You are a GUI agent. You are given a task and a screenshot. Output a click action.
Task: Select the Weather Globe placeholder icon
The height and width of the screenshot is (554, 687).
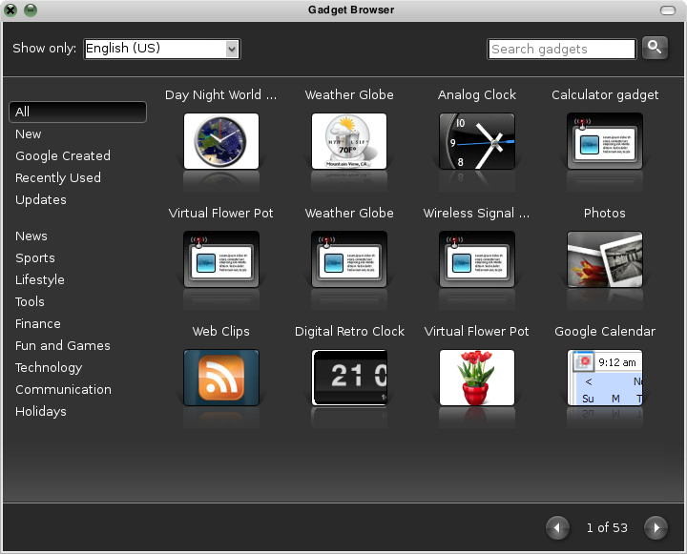pos(349,259)
